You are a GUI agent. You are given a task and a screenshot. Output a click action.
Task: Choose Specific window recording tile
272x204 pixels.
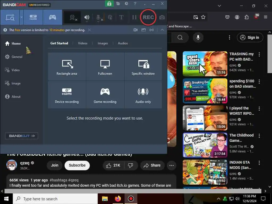tap(143, 67)
